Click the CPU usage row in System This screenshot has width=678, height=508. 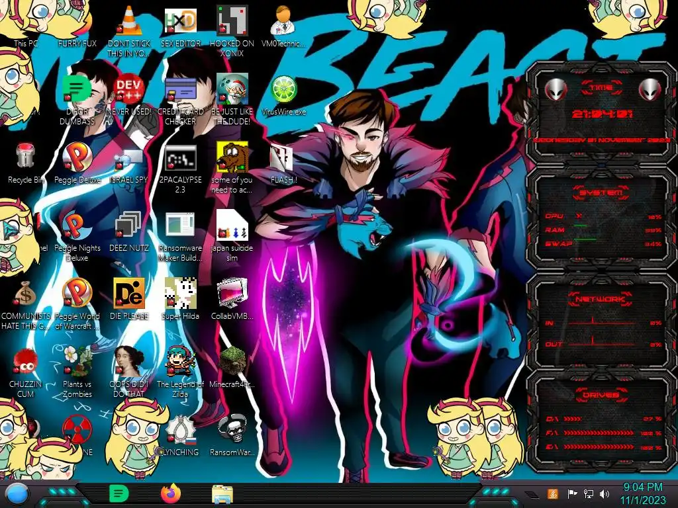pyautogui.click(x=604, y=216)
